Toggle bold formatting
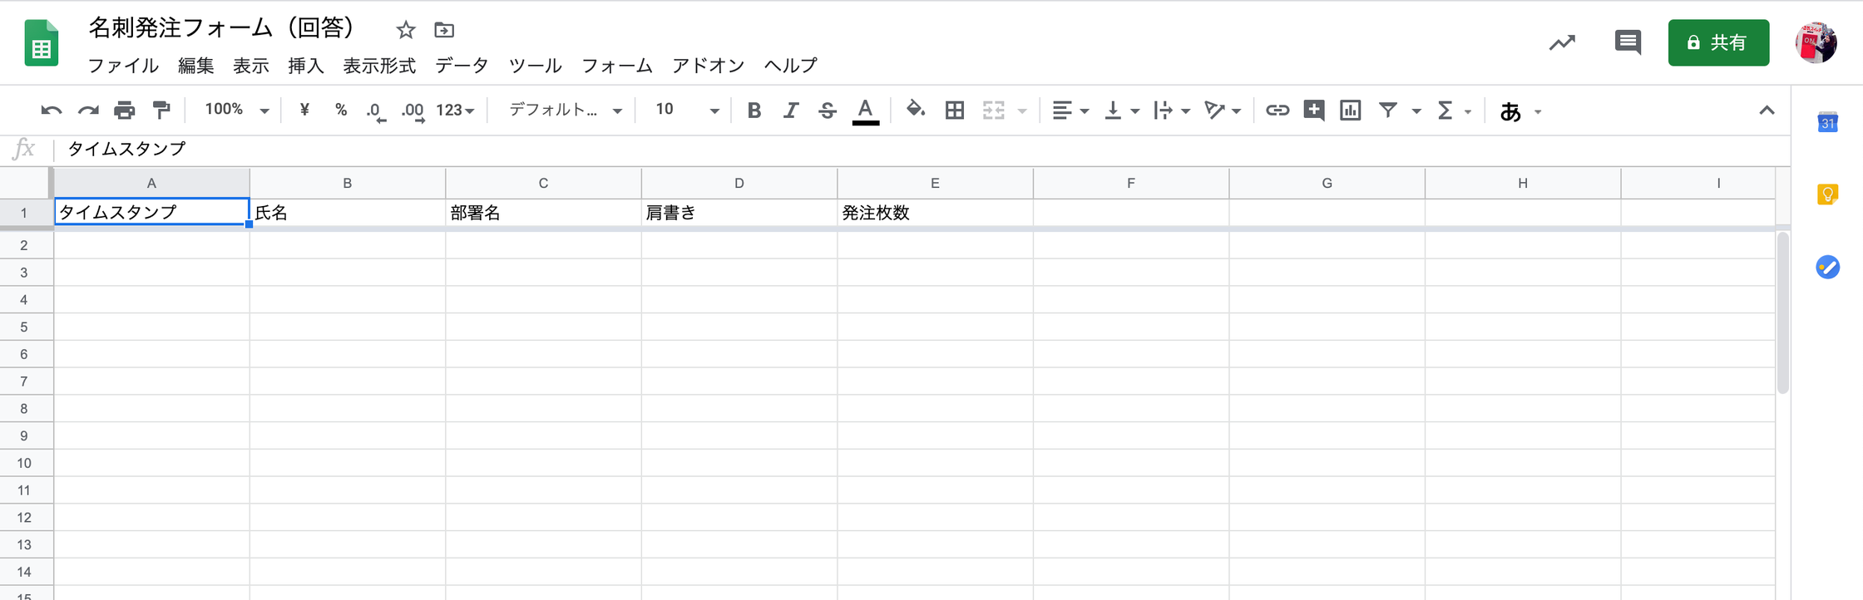Image resolution: width=1863 pixels, height=600 pixels. pyautogui.click(x=754, y=110)
